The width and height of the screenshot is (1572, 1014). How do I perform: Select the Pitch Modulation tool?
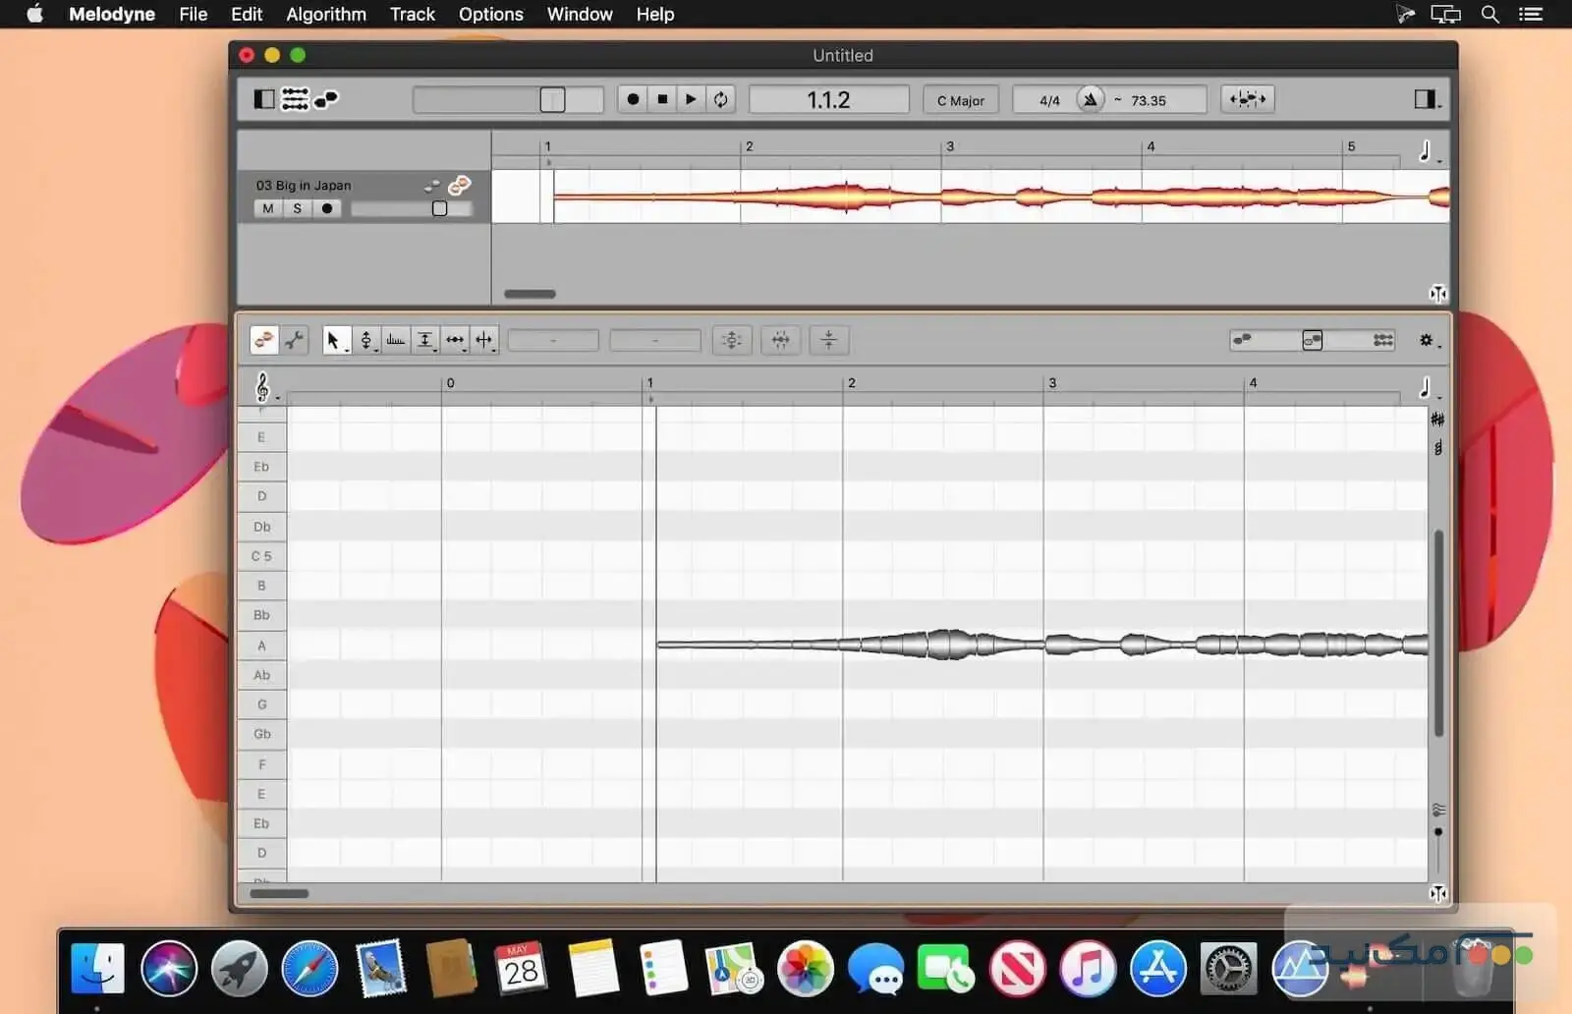[x=395, y=339]
